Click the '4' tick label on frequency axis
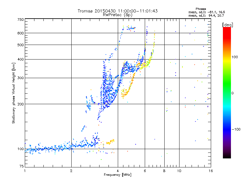Screen dimensions: 248x186 point(118,171)
